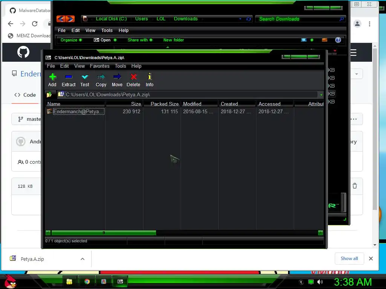The width and height of the screenshot is (386, 289).
Task: Open the Explorer Tools menu
Action: point(107,30)
